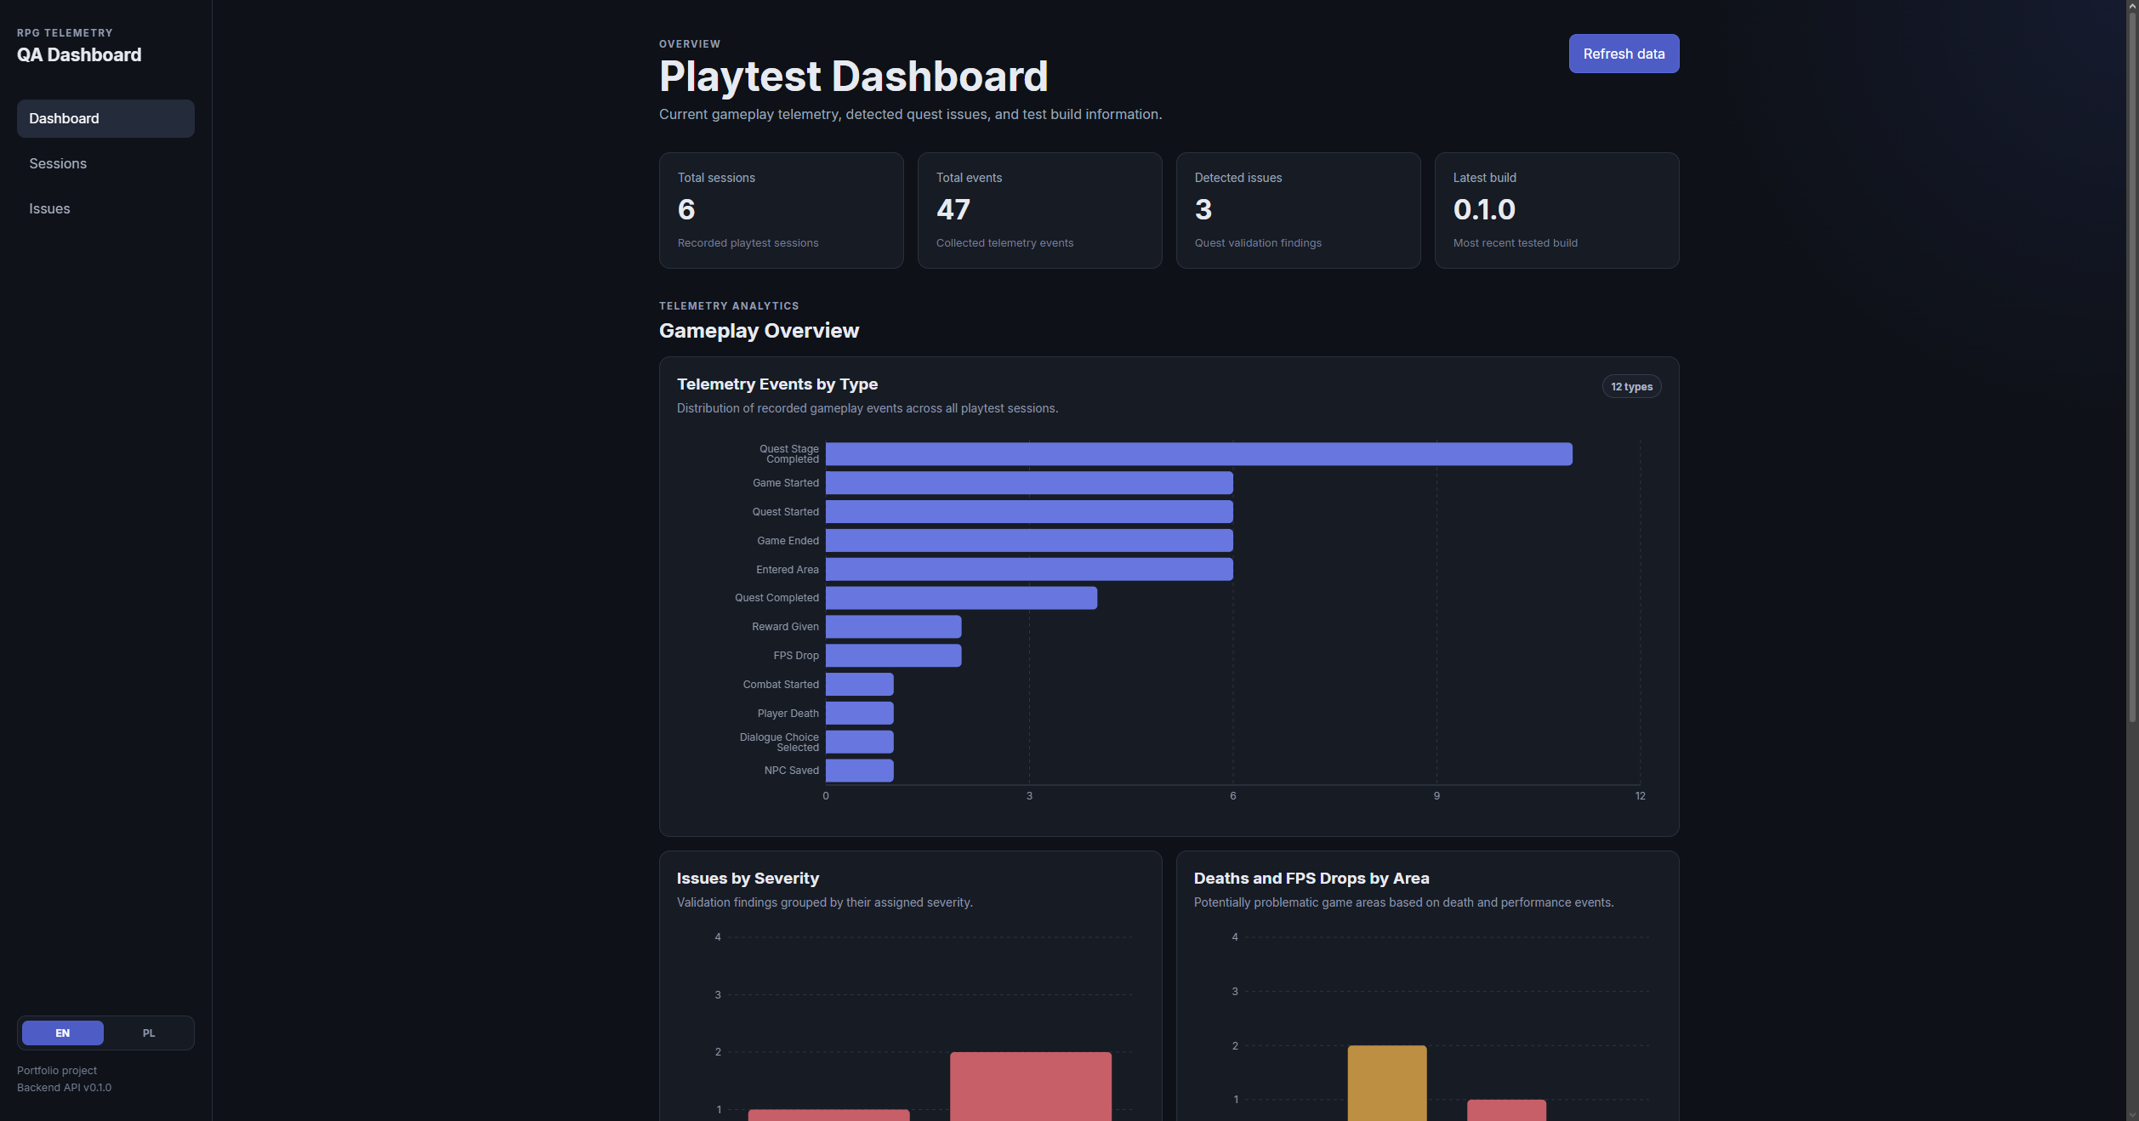Click the Telemetry Events by Type title
Image resolution: width=2139 pixels, height=1121 pixels.
coord(777,384)
